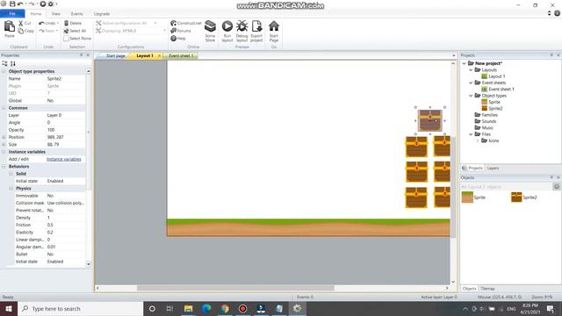Image resolution: width=562 pixels, height=316 pixels.
Task: Click the selected chest sprite on layout
Action: 430,120
